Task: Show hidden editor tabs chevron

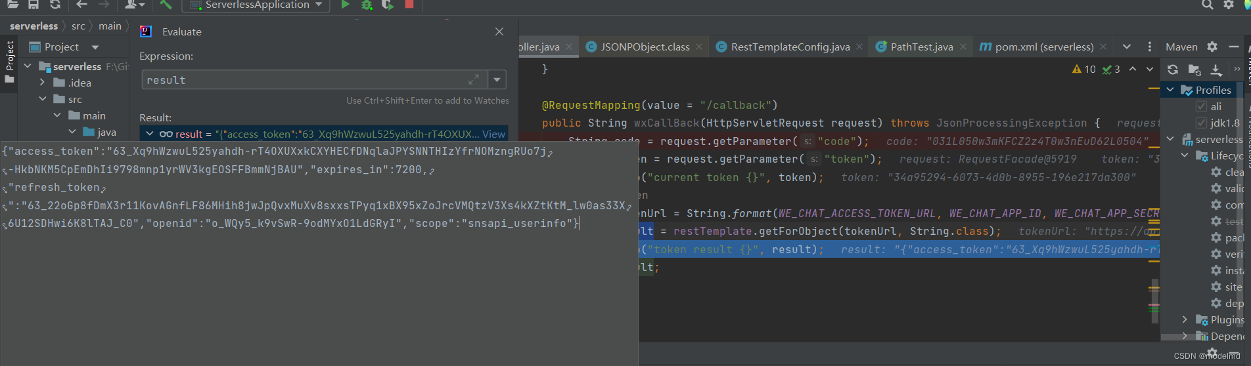Action: pos(1127,47)
